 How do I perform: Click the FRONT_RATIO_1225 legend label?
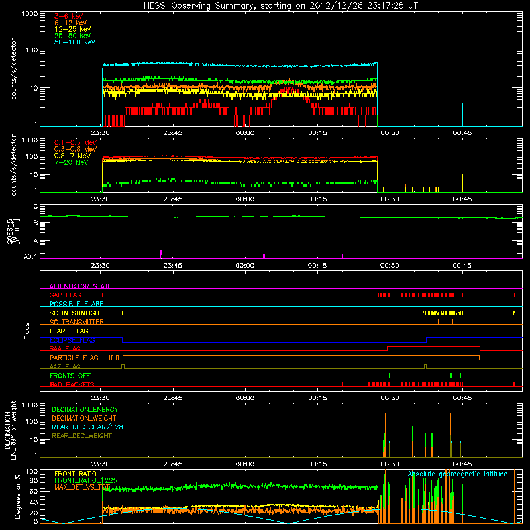[85, 480]
